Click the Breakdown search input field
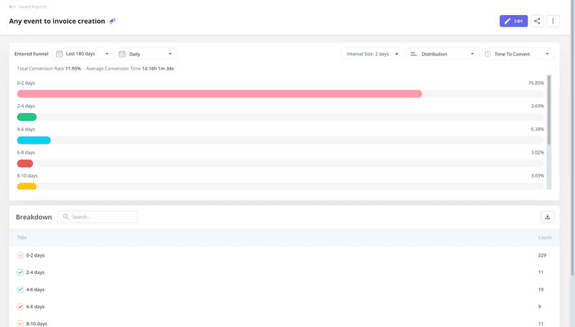The width and height of the screenshot is (575, 327). coord(102,216)
